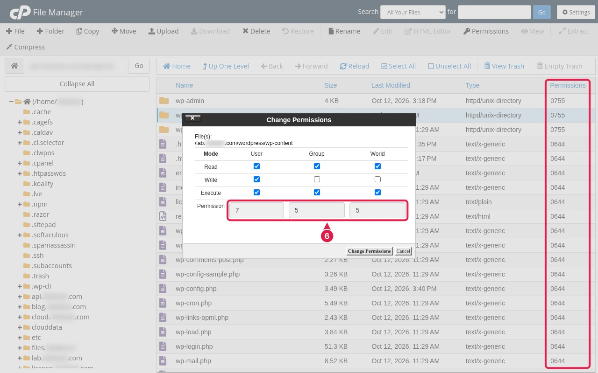Reload the file listing
The image size is (598, 373).
[x=354, y=66]
